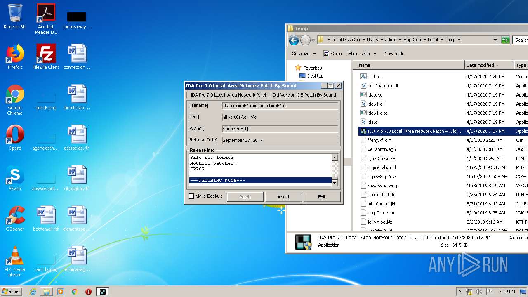Select the highlighted ---PATCHING DONE--- line

pos(260,180)
